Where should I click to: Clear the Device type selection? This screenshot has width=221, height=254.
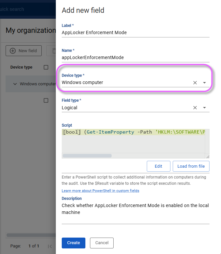(x=195, y=83)
